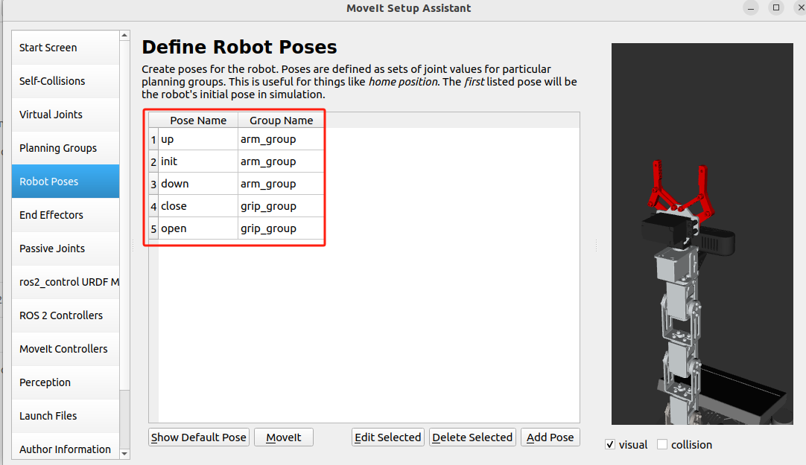Open End Effectors section
This screenshot has height=465, width=806.
pyautogui.click(x=66, y=215)
